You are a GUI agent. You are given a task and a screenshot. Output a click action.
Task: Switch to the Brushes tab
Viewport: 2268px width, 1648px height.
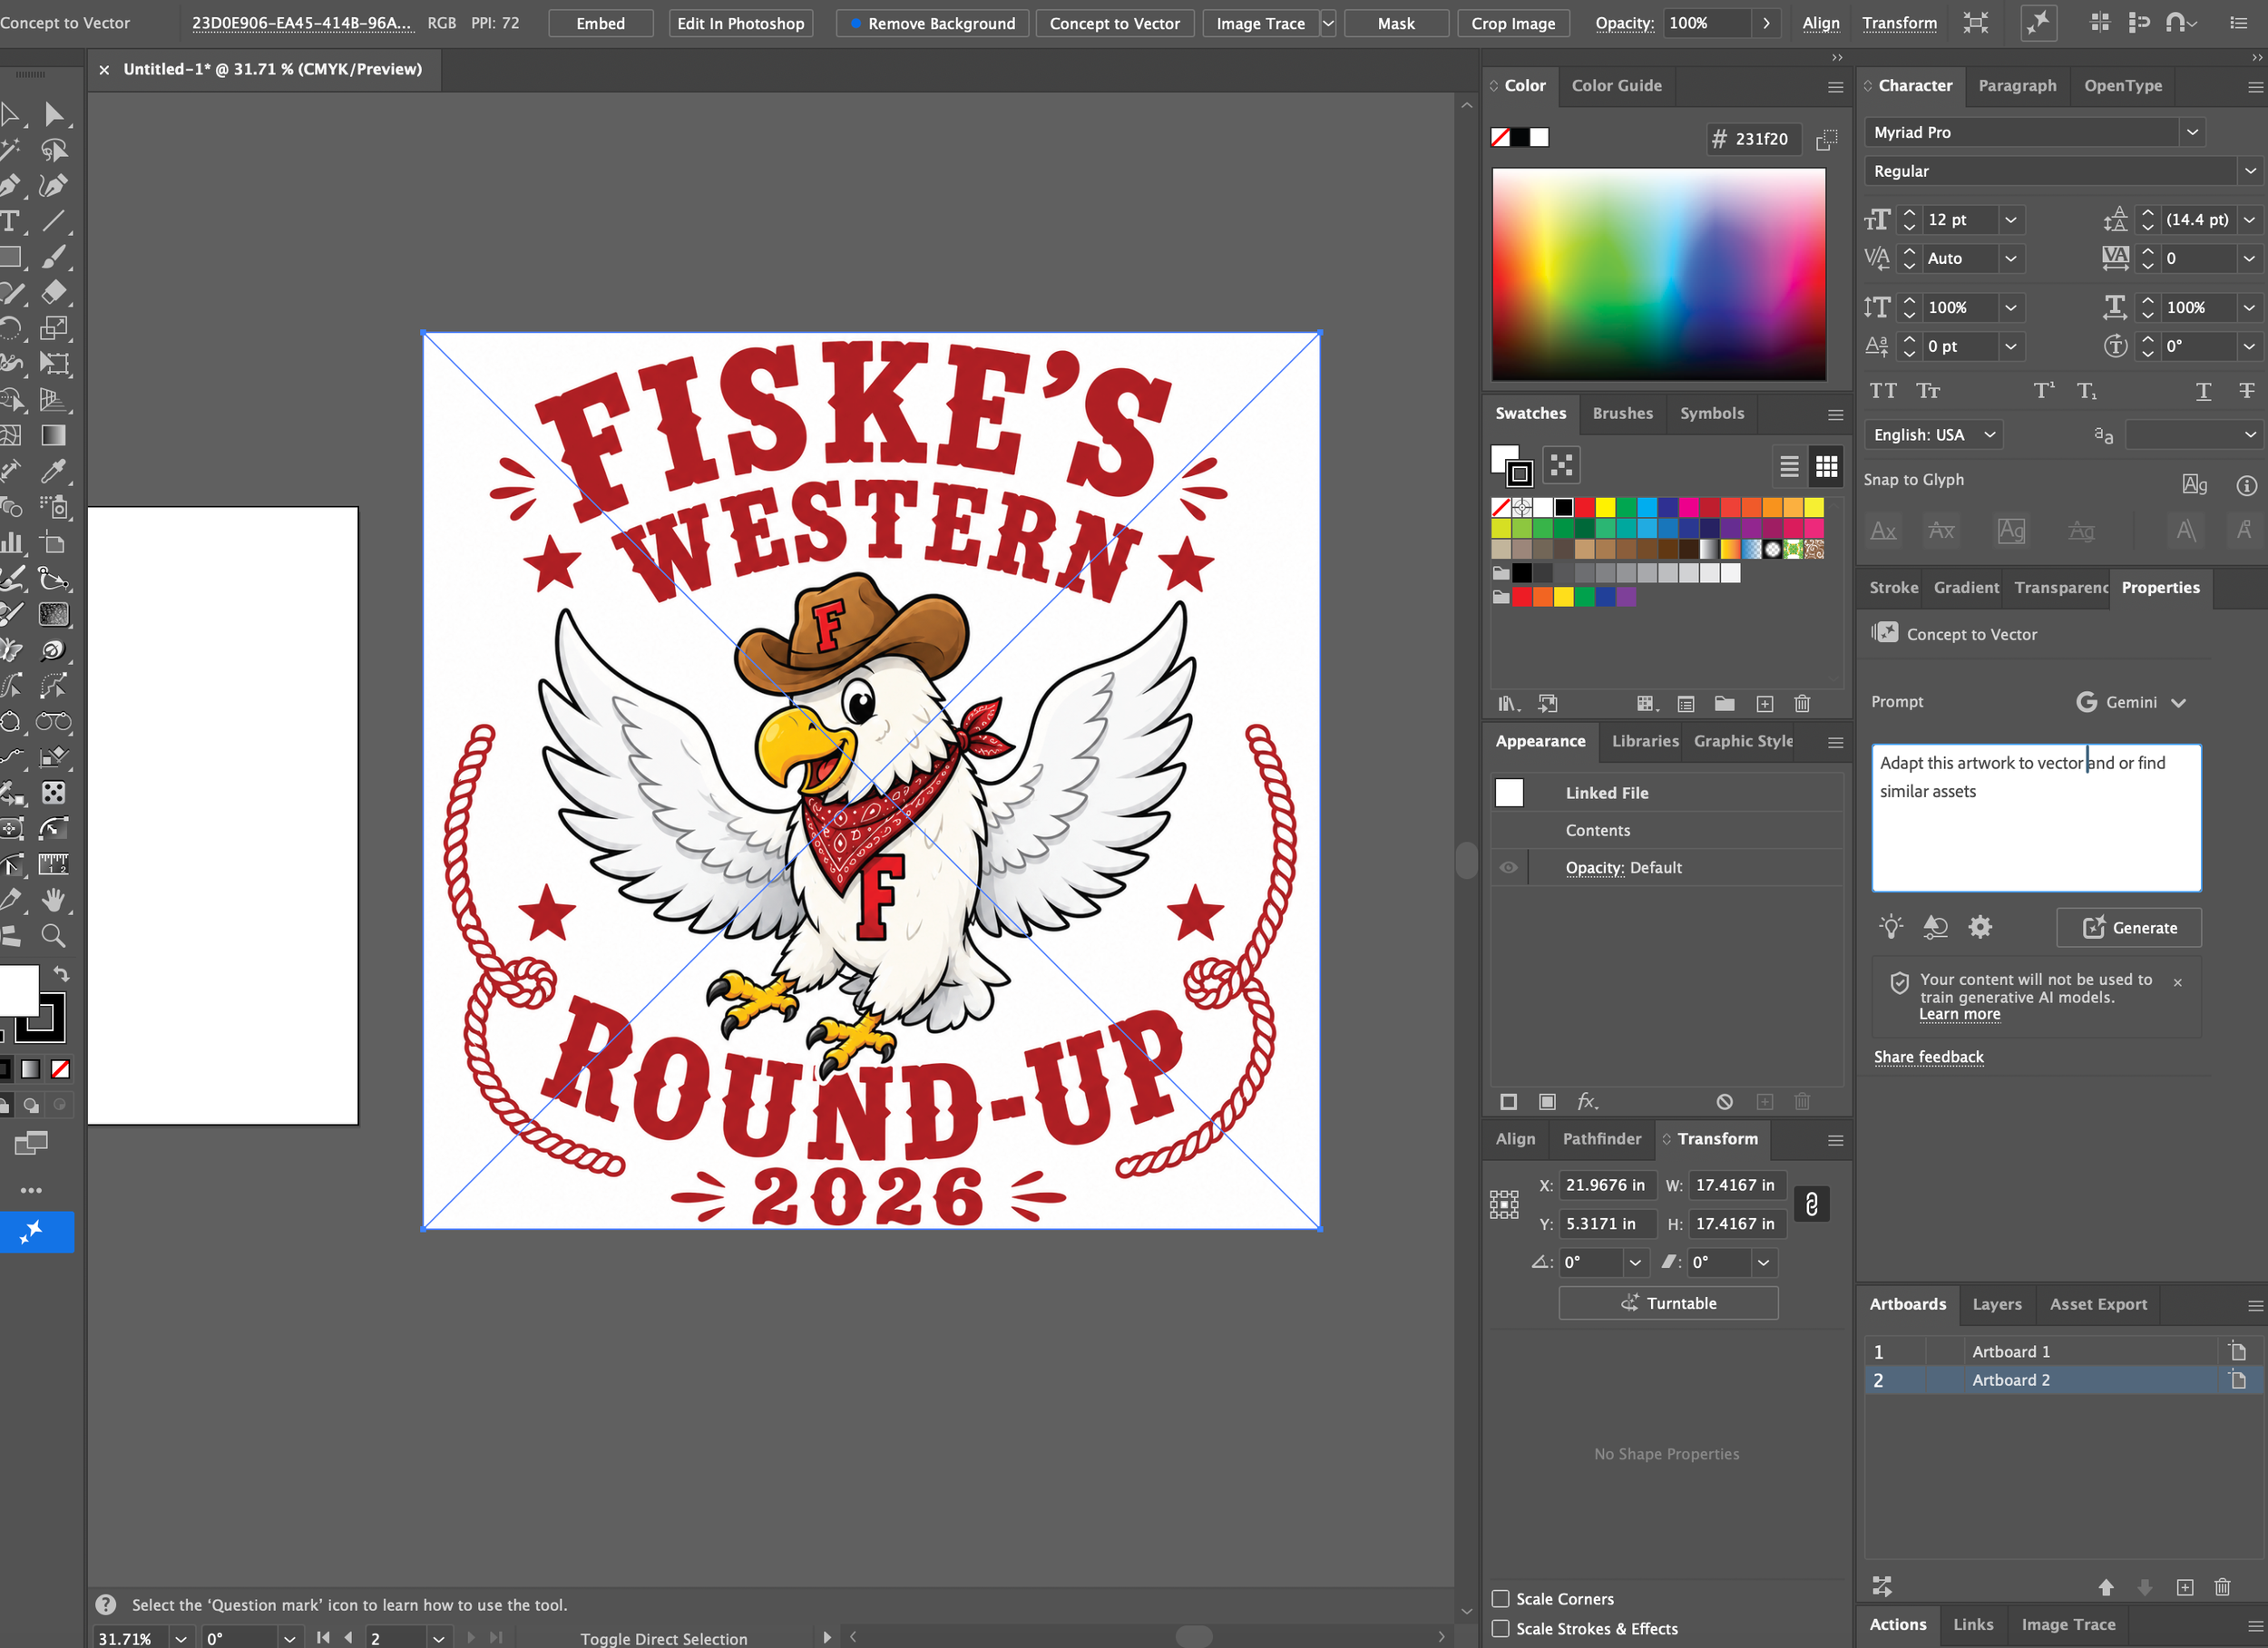(x=1622, y=413)
